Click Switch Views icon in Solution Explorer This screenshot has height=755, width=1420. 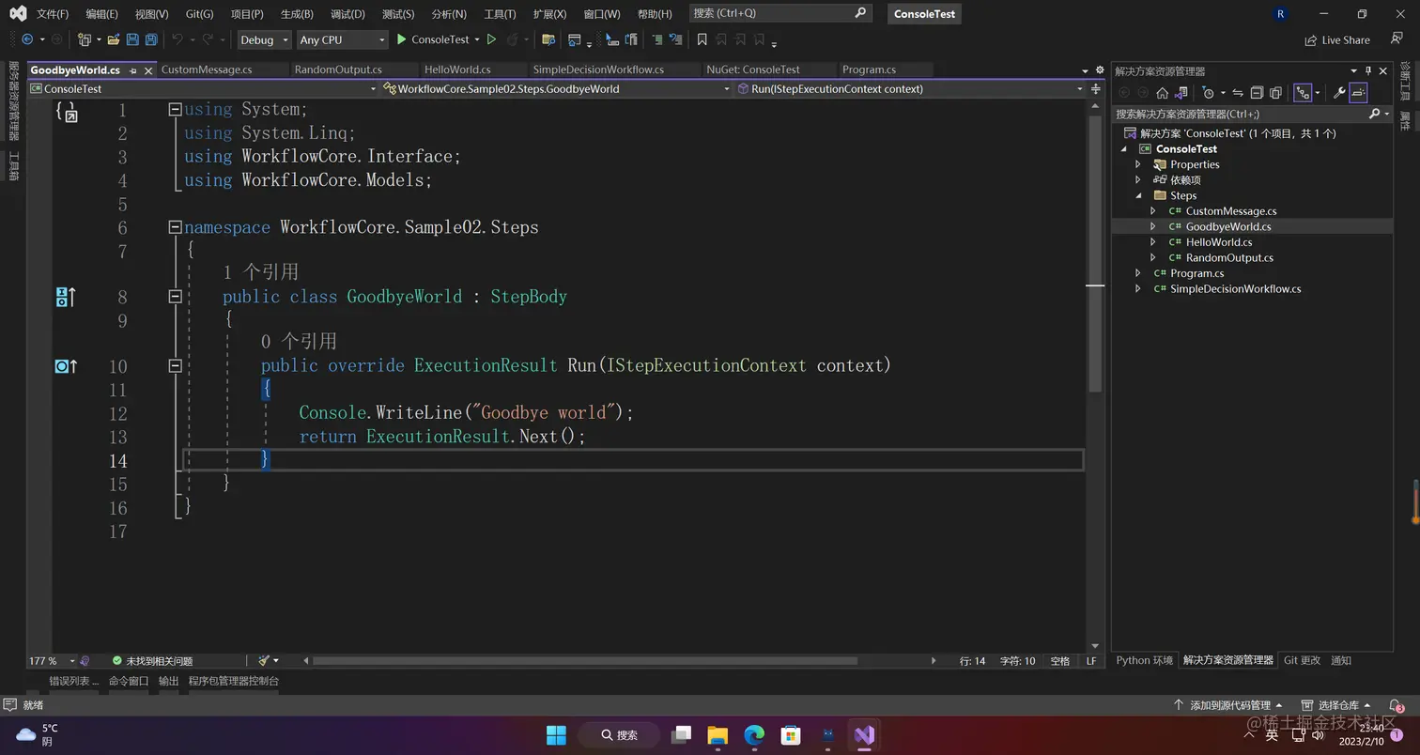1181,93
